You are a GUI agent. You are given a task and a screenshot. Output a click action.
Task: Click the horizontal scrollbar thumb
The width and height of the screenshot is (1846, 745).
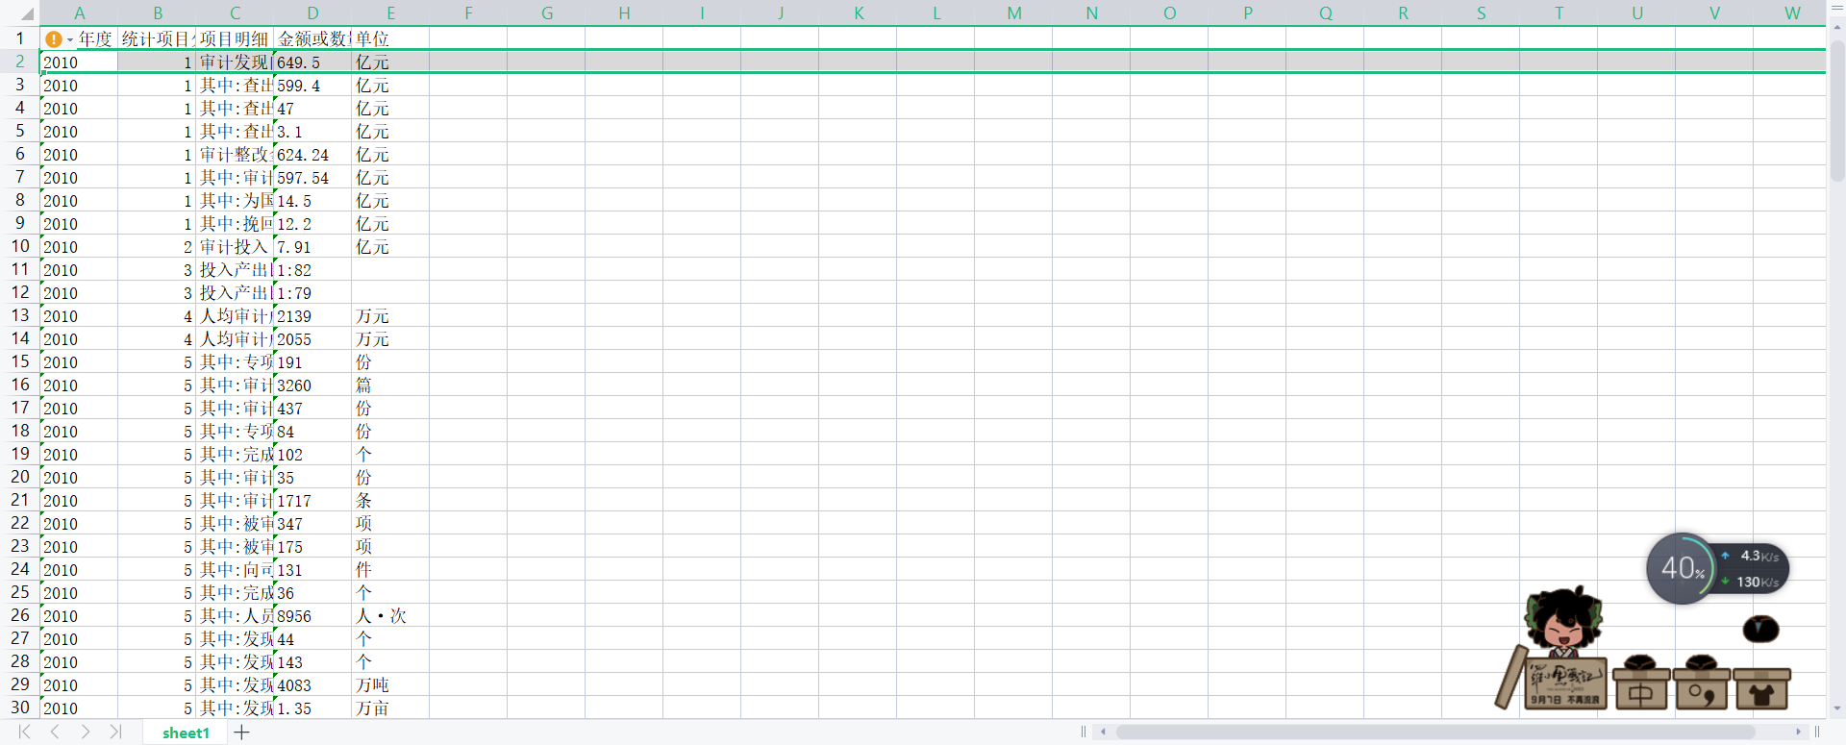click(x=1434, y=732)
